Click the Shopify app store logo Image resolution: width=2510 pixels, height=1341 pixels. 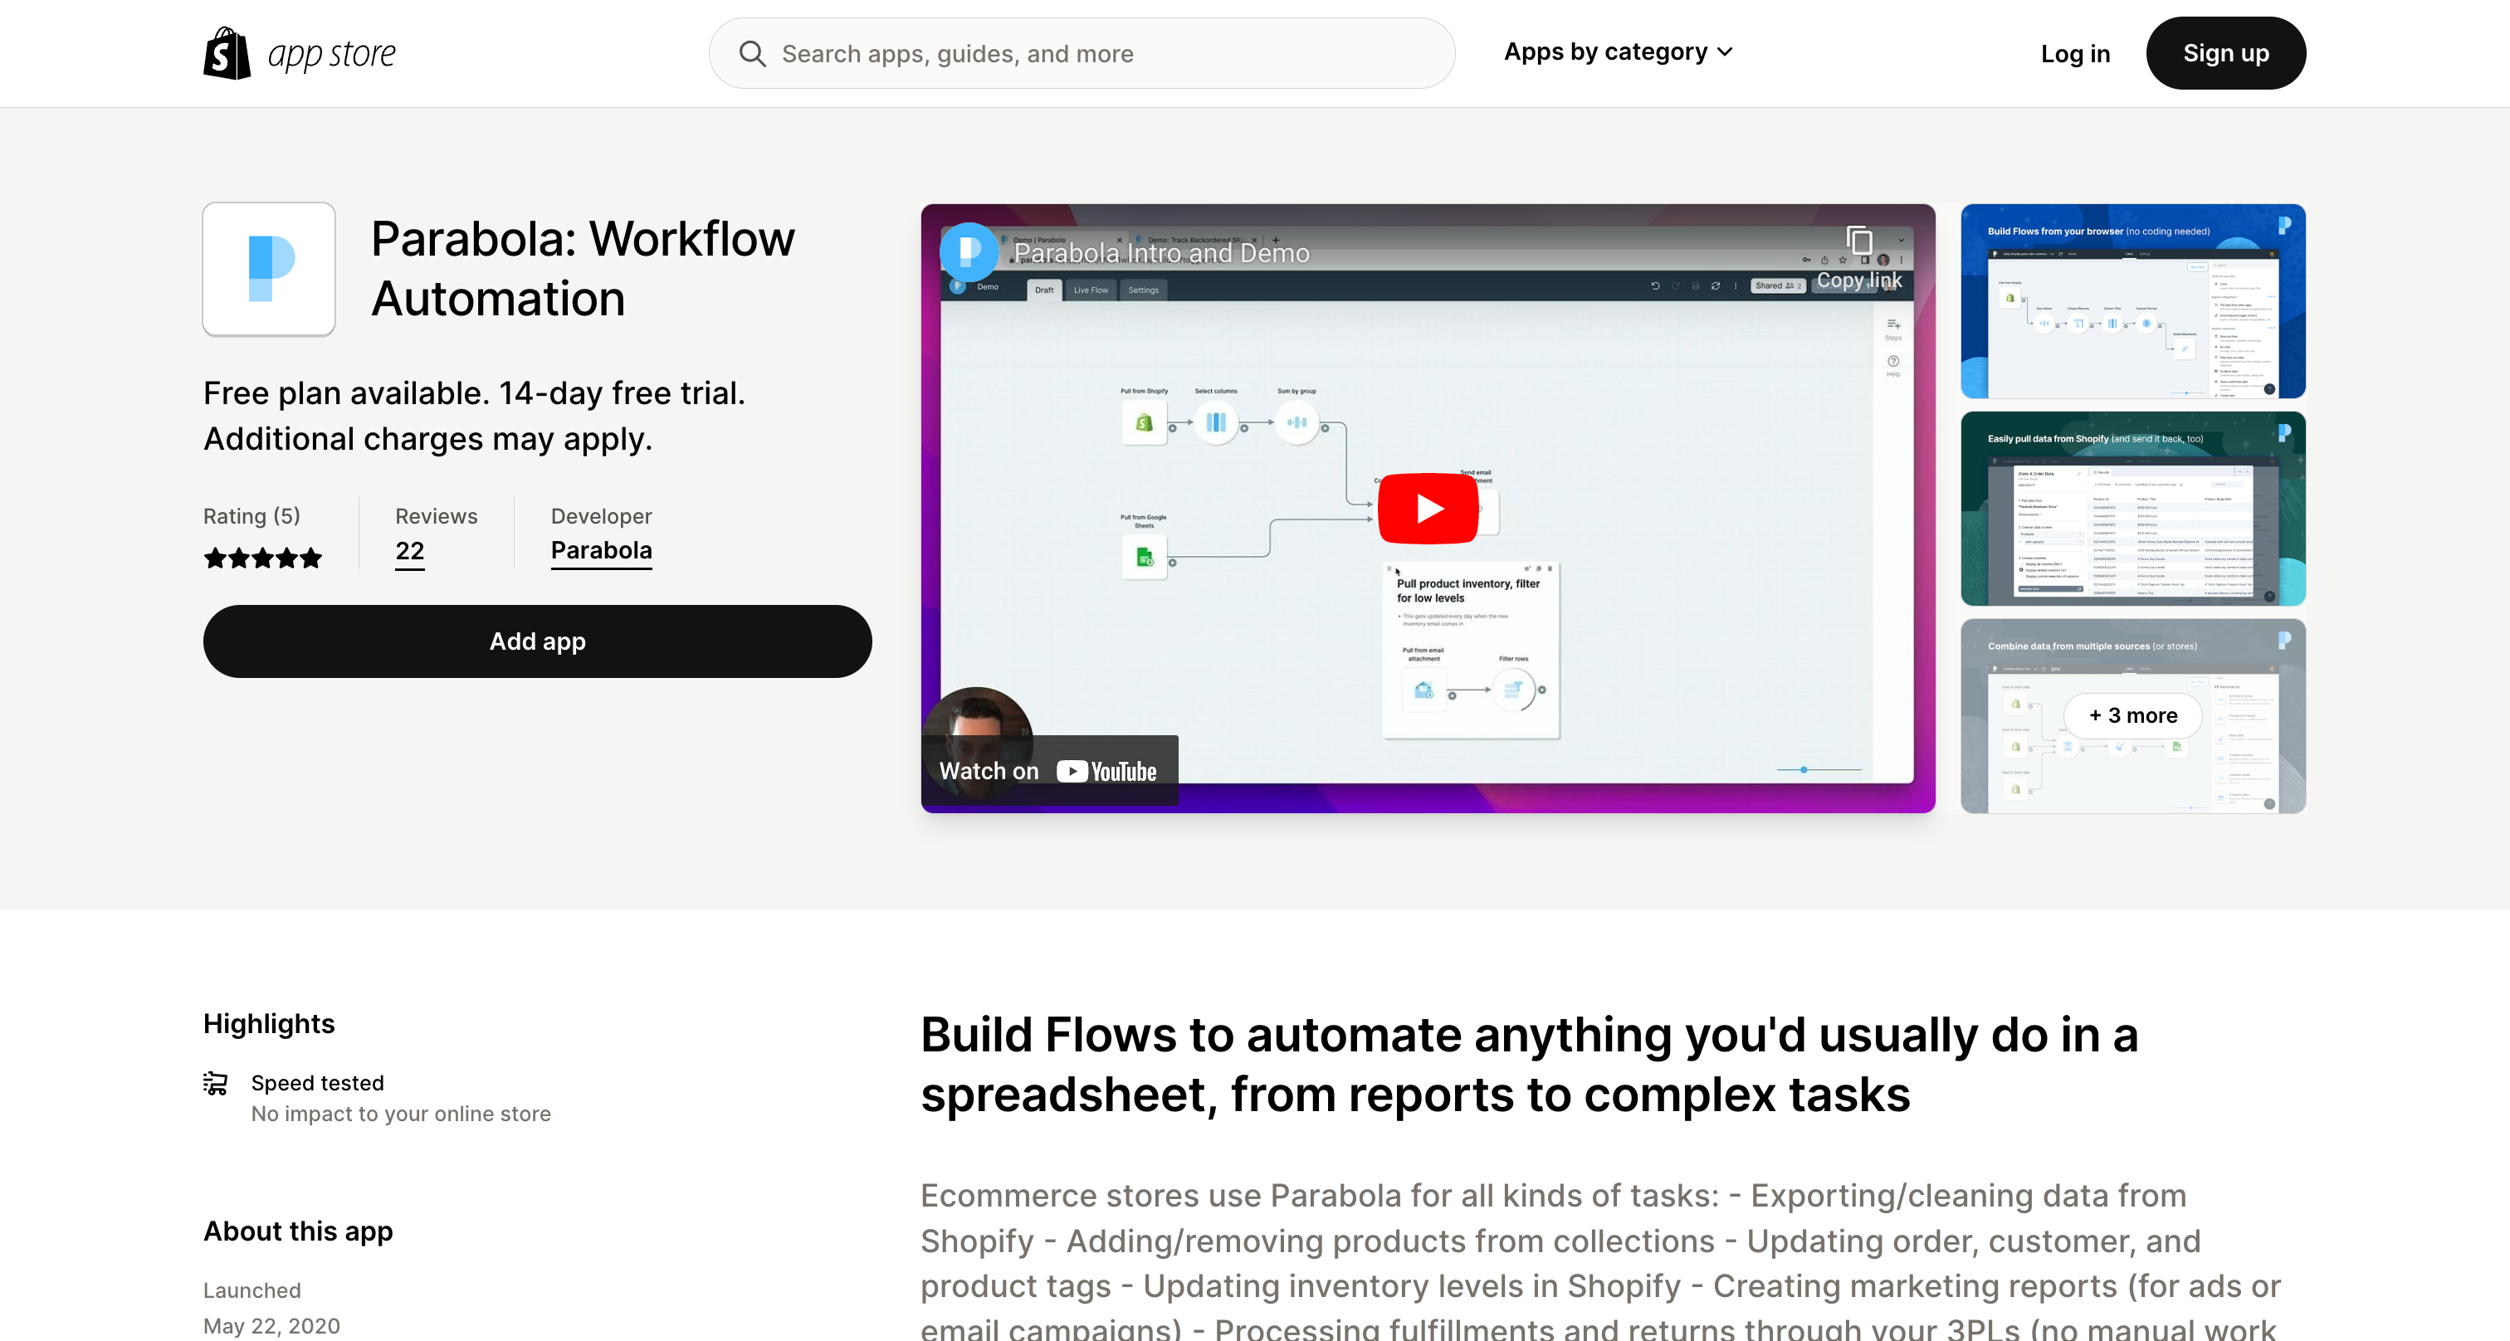tap(299, 54)
